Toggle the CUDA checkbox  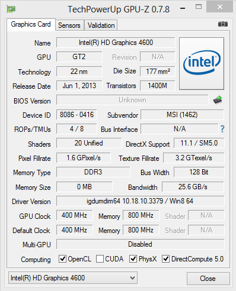pos(100,258)
